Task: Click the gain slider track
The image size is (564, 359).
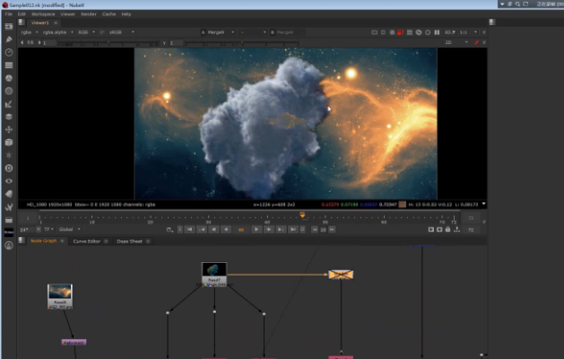Action: pyautogui.click(x=108, y=43)
